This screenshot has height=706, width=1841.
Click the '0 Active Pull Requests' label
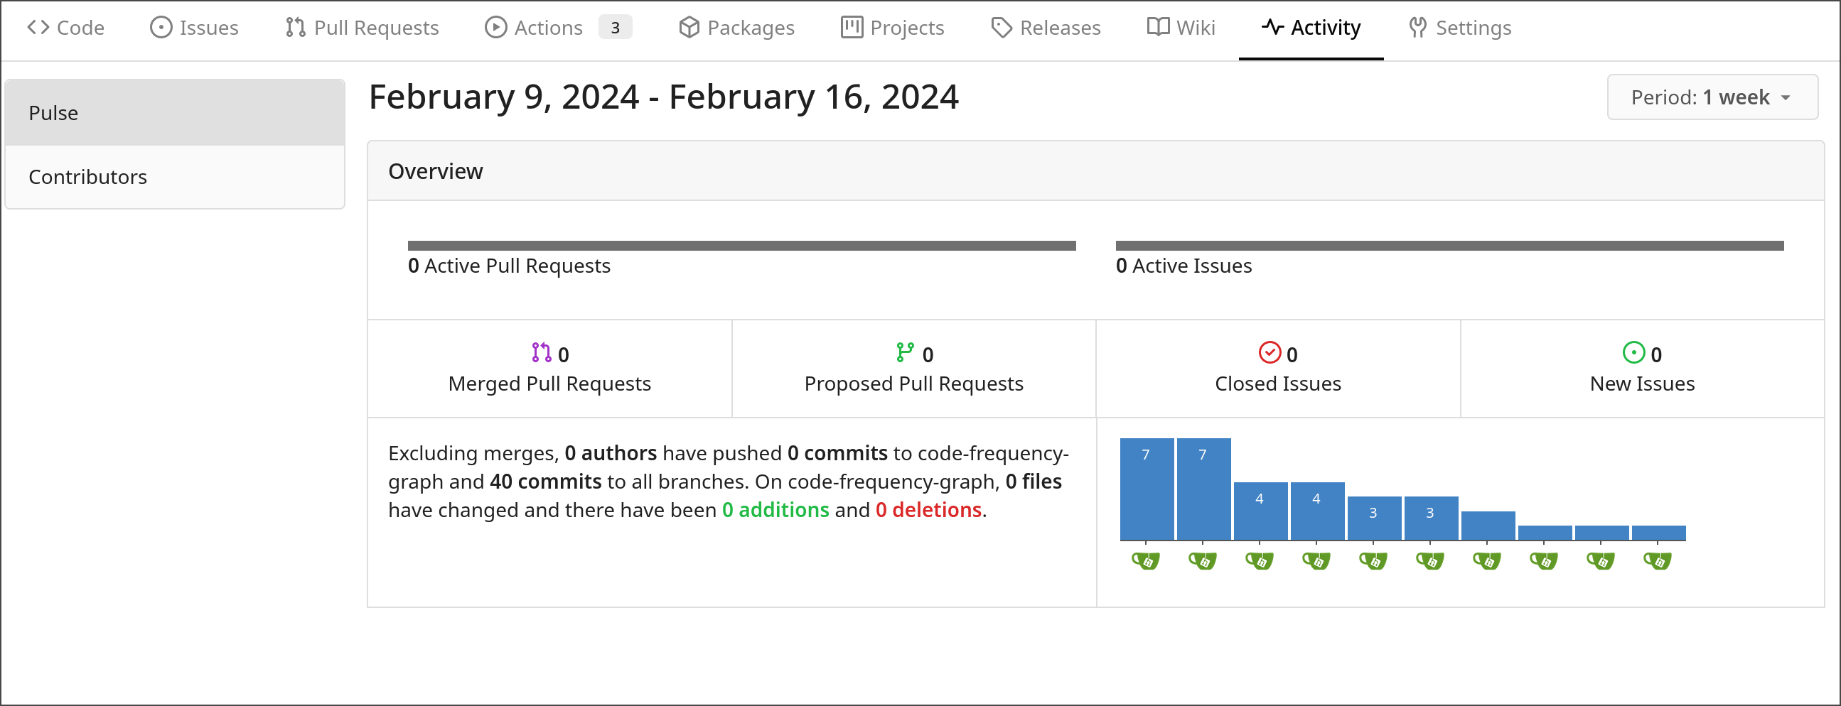509,266
